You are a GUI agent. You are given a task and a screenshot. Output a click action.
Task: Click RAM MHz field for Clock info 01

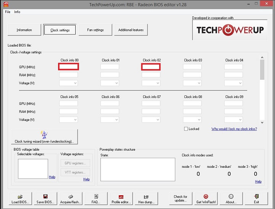110,75
